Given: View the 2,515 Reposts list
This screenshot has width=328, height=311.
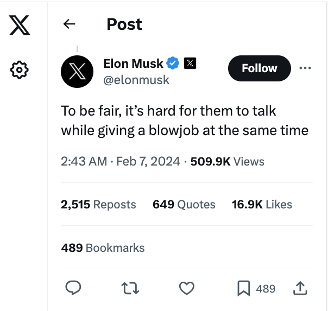Looking at the screenshot, I should click(98, 205).
